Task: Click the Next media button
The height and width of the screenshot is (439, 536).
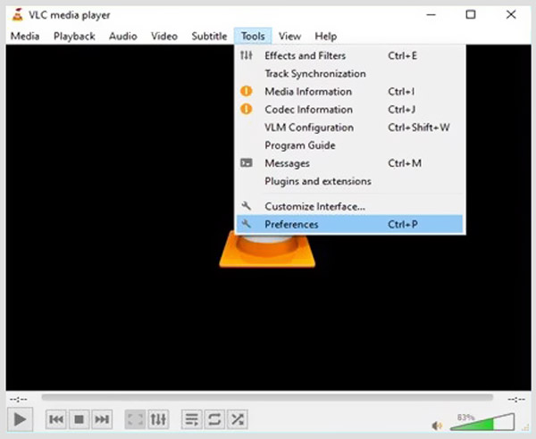Action: [x=102, y=418]
